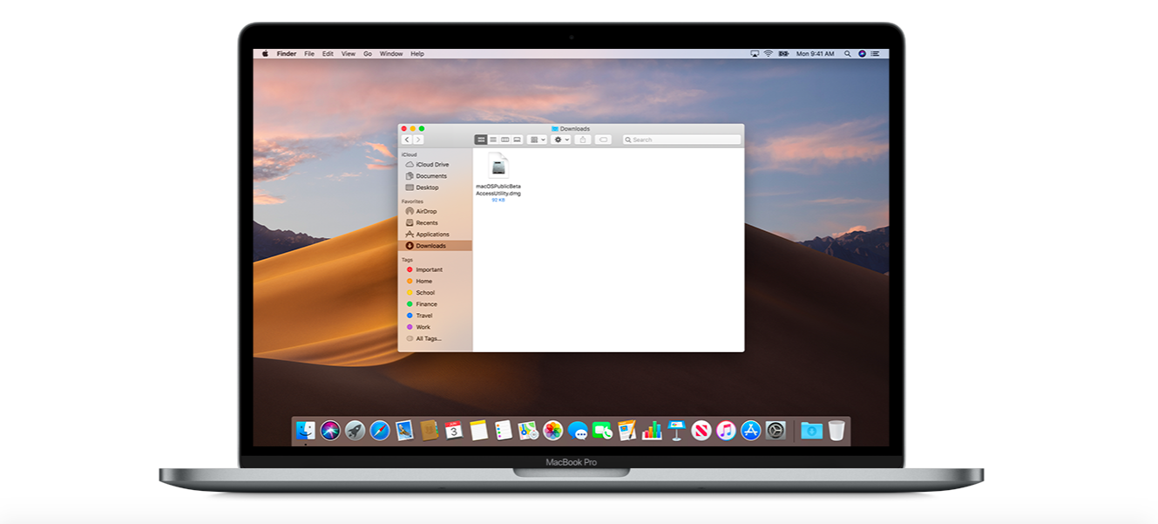
Task: Select Downloads in the sidebar
Action: pyautogui.click(x=435, y=246)
